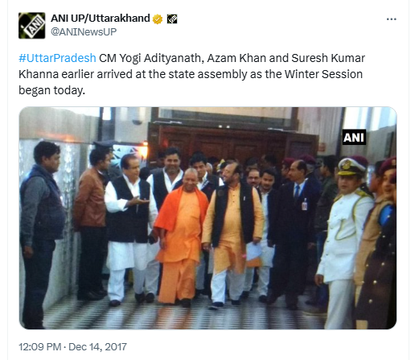Viewport: 415px width, 360px height.
Task: Click the small ANI affiliate badge icon
Action: 172,19
